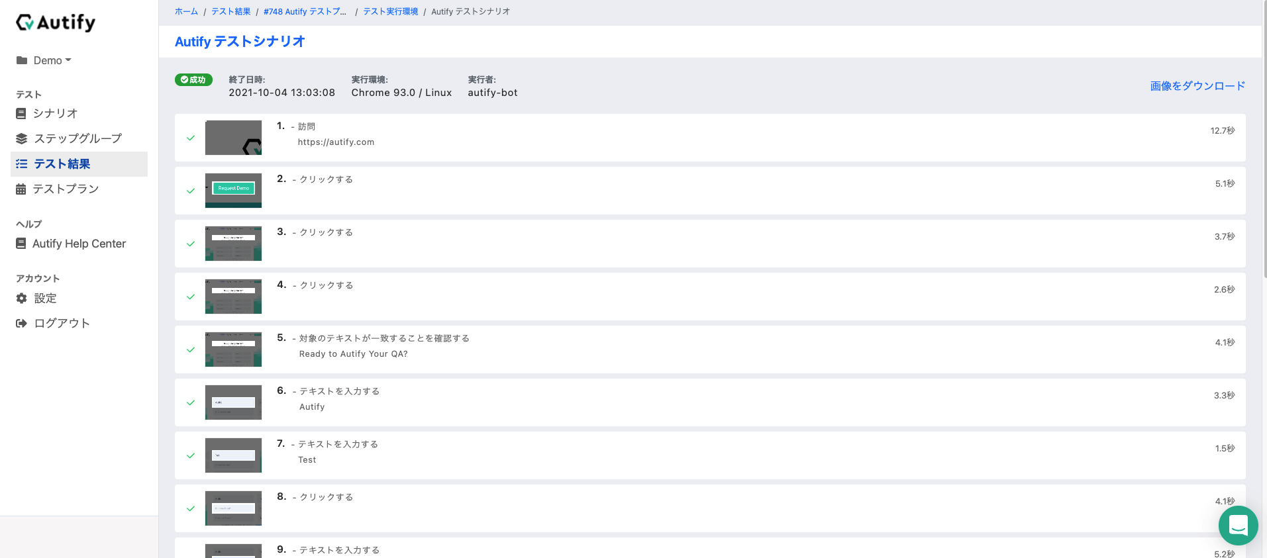Click the ステップグループ layers icon
This screenshot has height=558, width=1267.
click(22, 138)
